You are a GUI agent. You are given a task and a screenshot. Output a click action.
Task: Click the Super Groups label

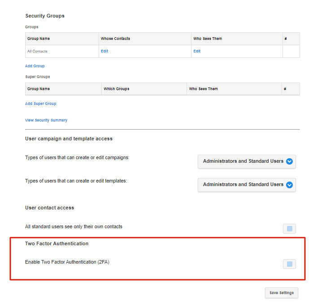click(38, 77)
